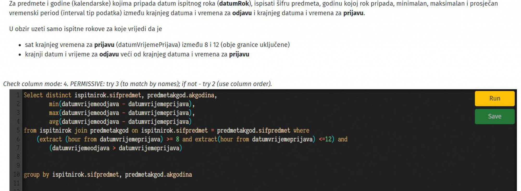Save the SQL answer
The width and height of the screenshot is (521, 191).
494,116
